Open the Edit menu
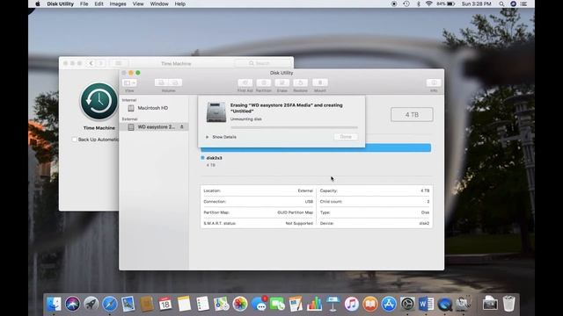Screen dimensions: 563x316 (x=99, y=4)
